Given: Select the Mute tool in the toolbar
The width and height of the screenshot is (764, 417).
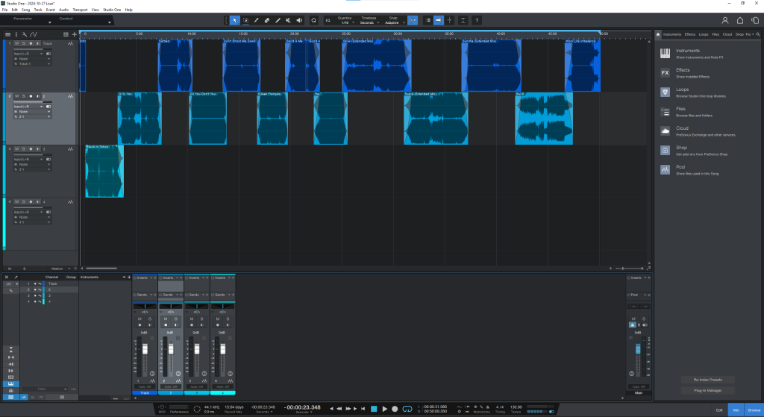Looking at the screenshot, I should 289,20.
